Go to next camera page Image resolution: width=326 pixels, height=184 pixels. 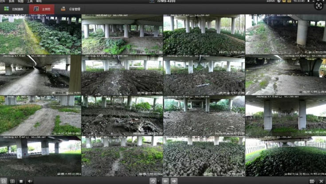point(174,181)
